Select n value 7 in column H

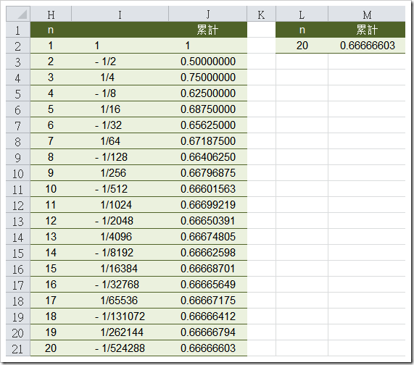(51, 141)
